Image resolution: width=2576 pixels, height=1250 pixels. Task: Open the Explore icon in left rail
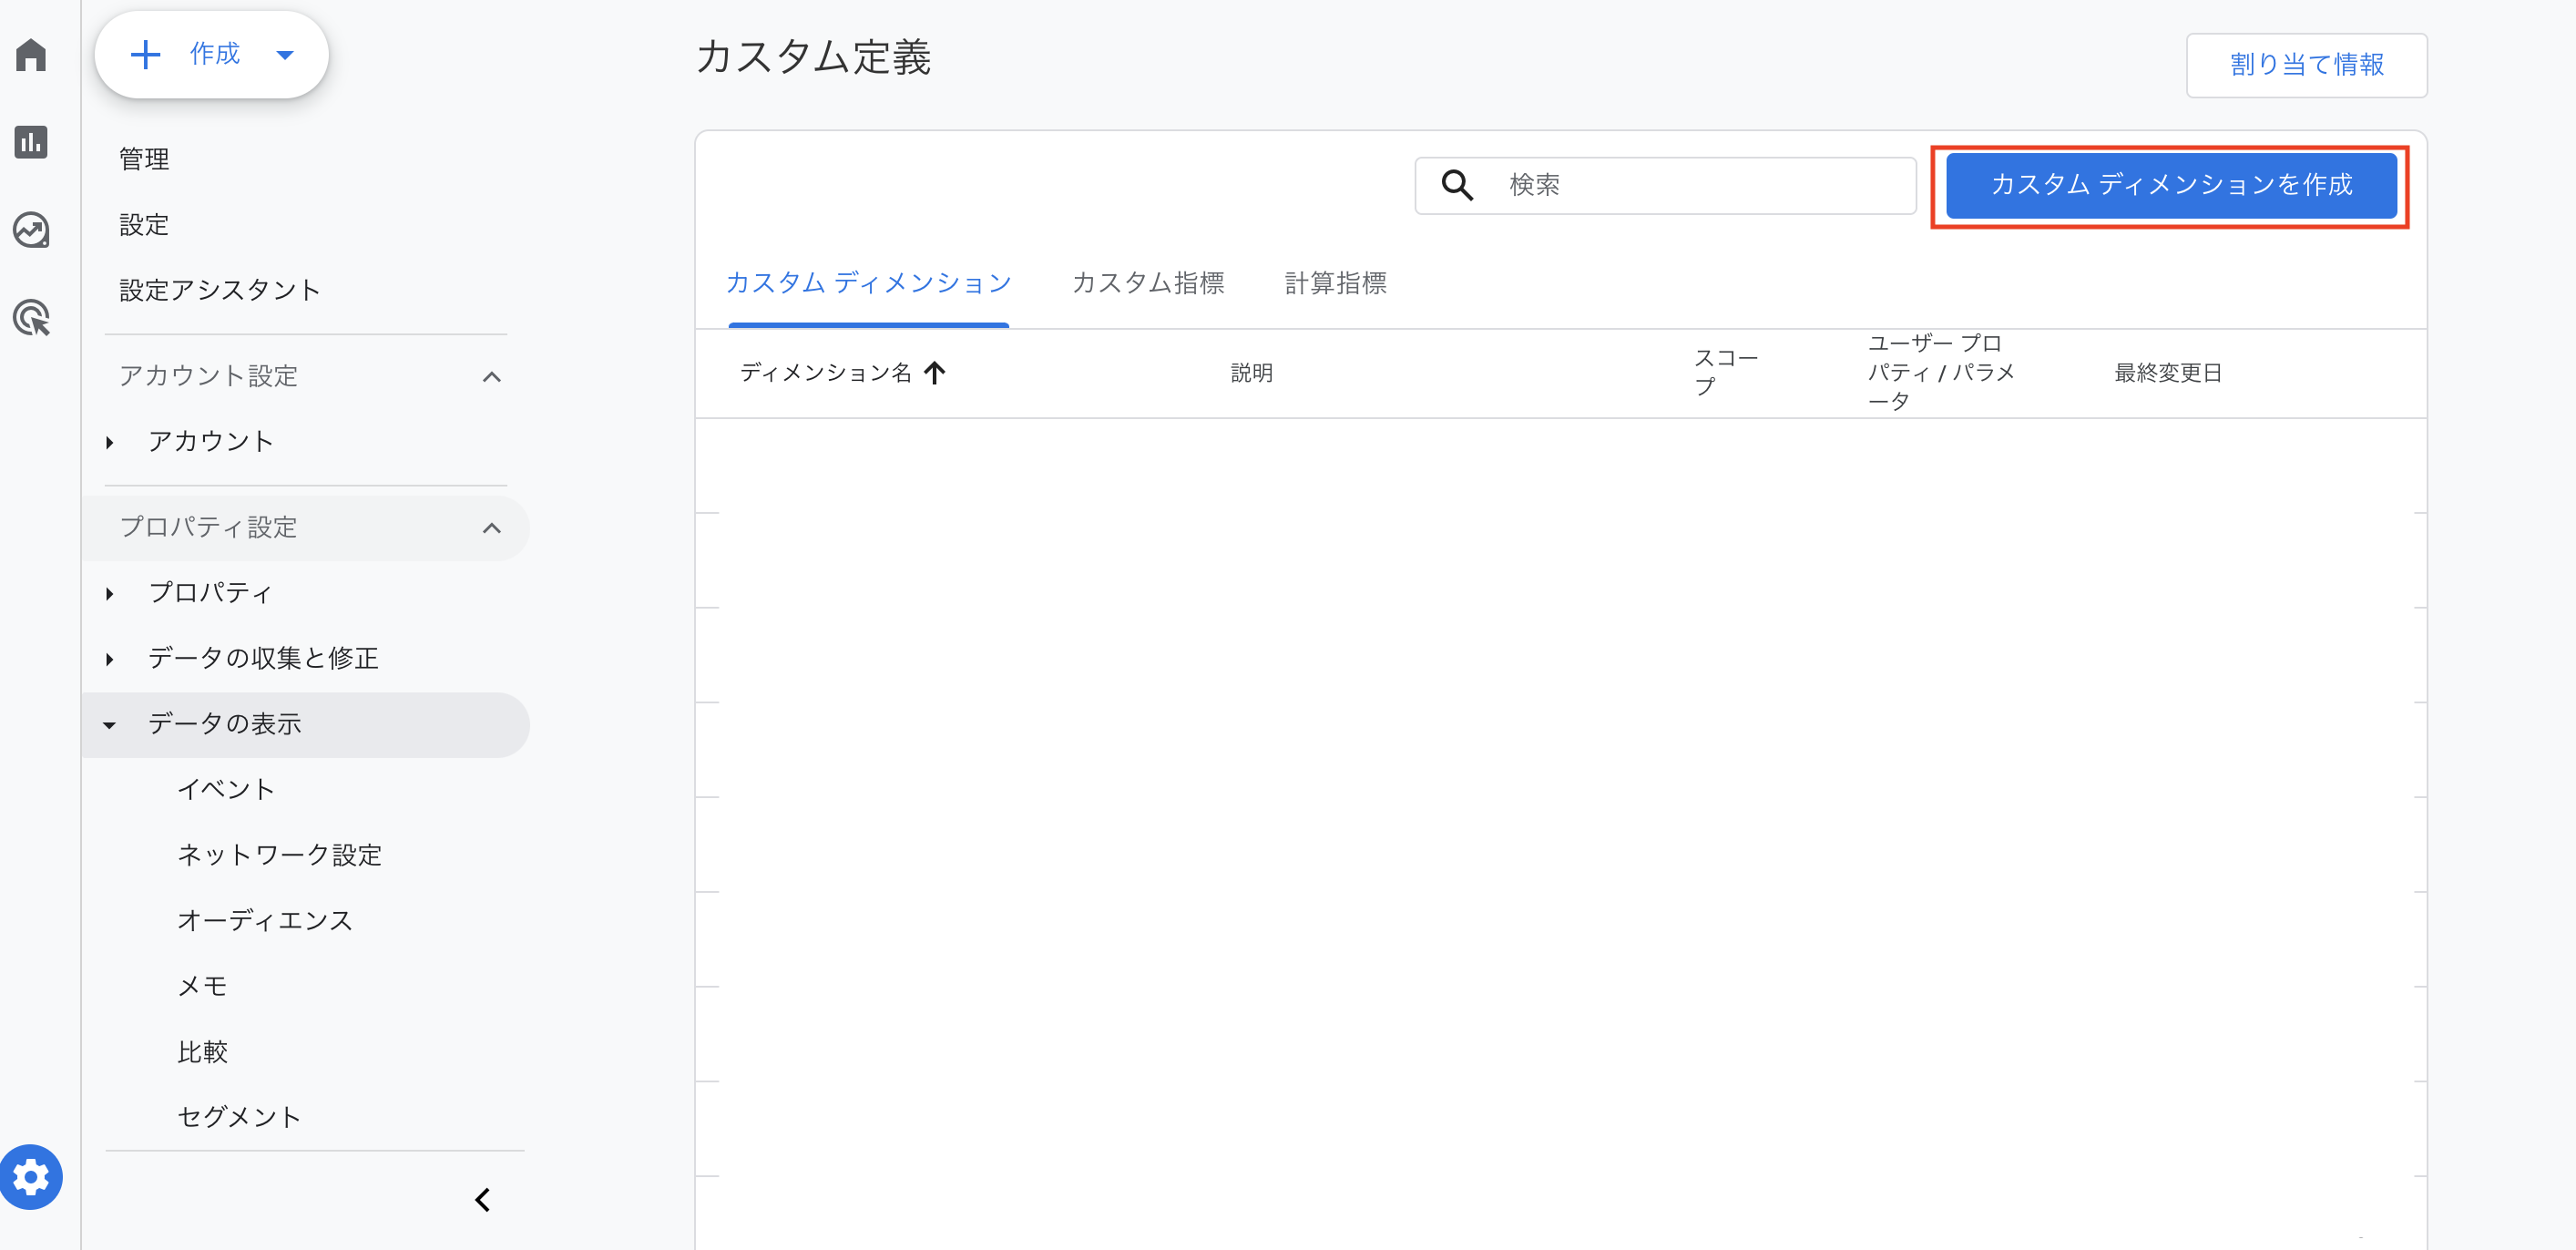pos(31,230)
